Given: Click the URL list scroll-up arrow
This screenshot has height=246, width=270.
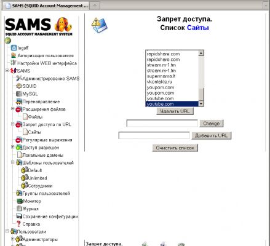Looking at the screenshot, I should click(x=201, y=54).
